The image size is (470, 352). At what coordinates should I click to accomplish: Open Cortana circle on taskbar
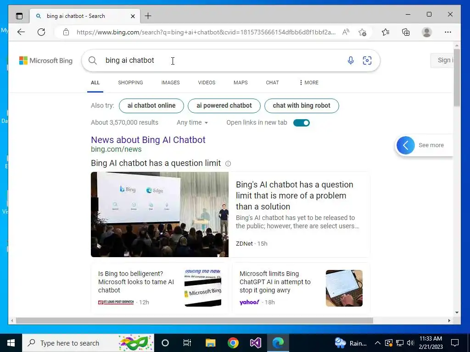(165, 343)
